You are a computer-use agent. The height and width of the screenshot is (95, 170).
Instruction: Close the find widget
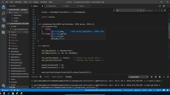tap(165, 11)
